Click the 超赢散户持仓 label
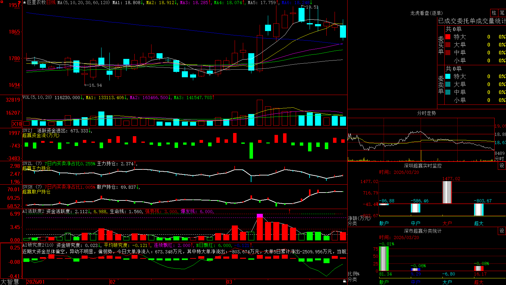 pyautogui.click(x=36, y=192)
